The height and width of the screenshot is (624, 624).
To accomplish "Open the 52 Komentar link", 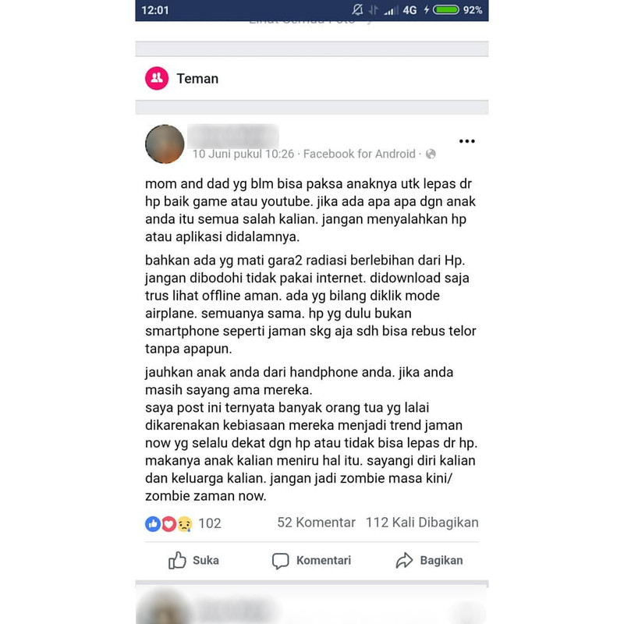I will pos(316,523).
